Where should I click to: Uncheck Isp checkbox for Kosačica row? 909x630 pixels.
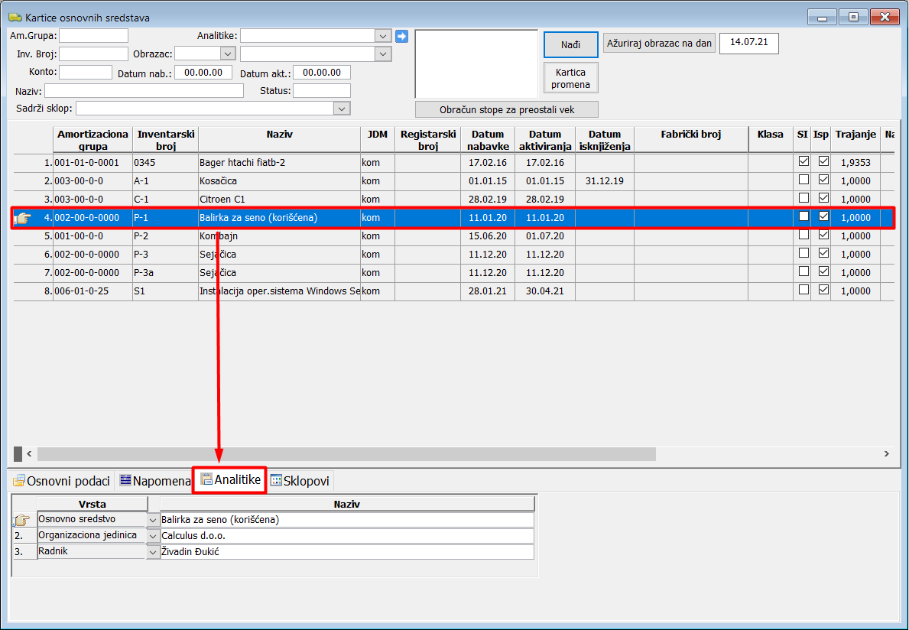(x=823, y=180)
